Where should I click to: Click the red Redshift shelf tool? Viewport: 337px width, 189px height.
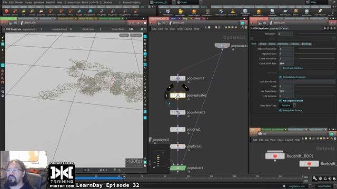[x=6, y=12]
